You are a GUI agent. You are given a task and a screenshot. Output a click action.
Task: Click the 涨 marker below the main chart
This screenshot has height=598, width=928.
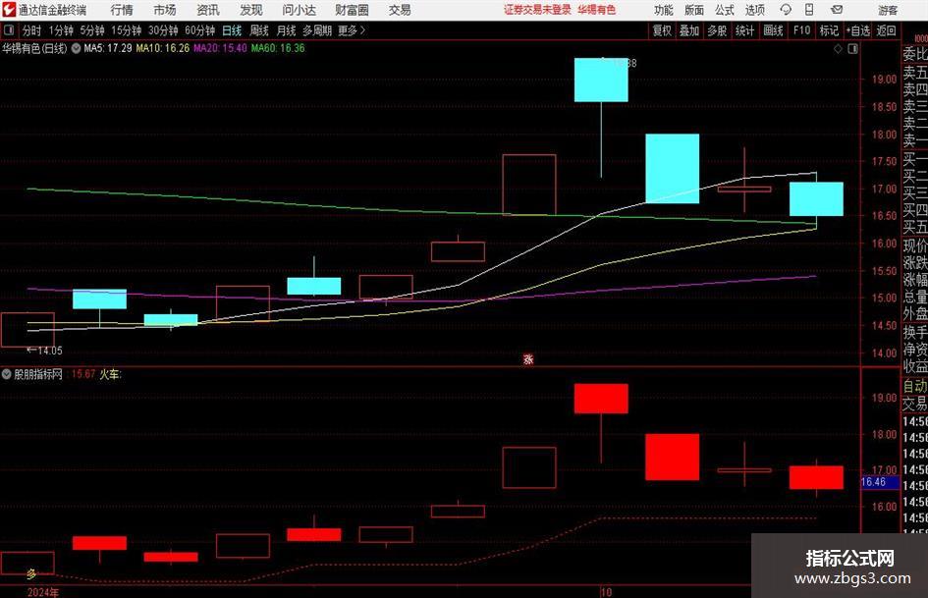(528, 359)
